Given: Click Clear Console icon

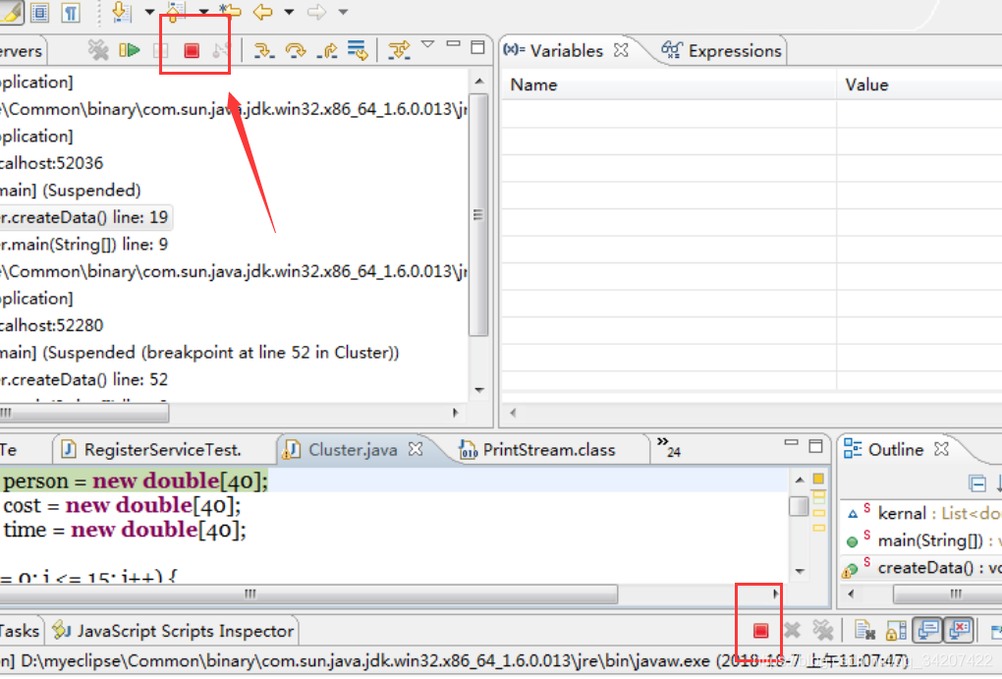Looking at the screenshot, I should point(864,631).
